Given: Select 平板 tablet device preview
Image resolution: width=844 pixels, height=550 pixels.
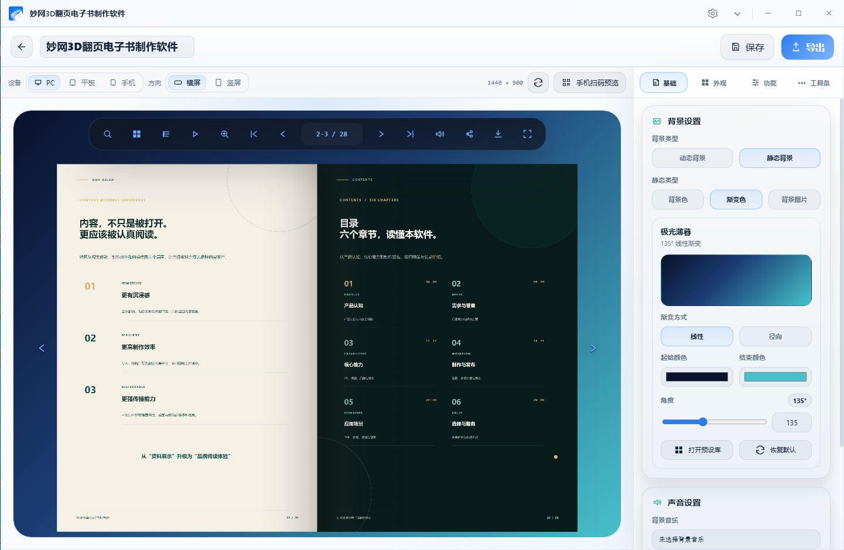Looking at the screenshot, I should click(82, 82).
